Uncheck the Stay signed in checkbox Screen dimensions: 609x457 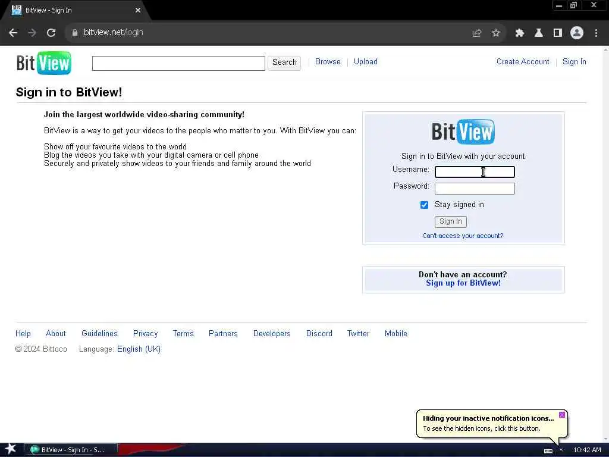pyautogui.click(x=424, y=205)
